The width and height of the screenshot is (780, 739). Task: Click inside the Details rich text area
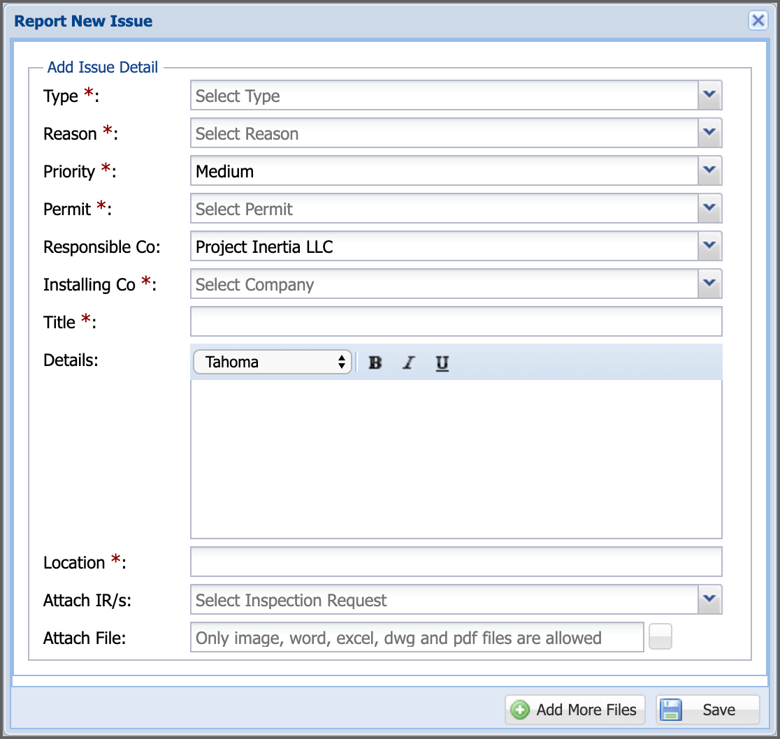pyautogui.click(x=456, y=459)
